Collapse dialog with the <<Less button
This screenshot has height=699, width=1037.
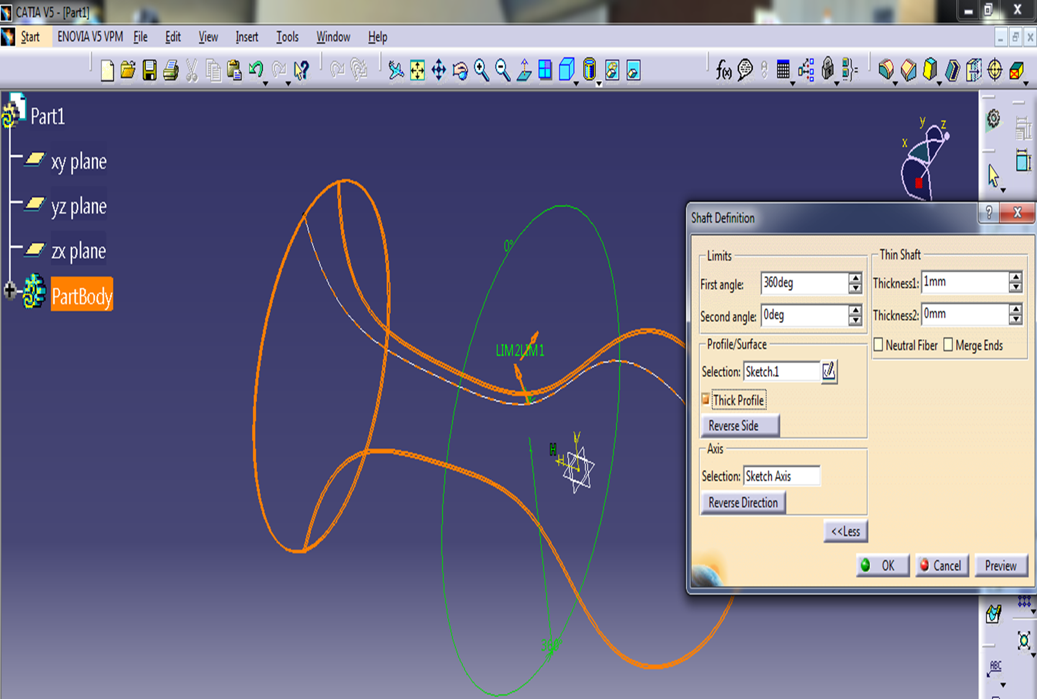click(x=845, y=531)
